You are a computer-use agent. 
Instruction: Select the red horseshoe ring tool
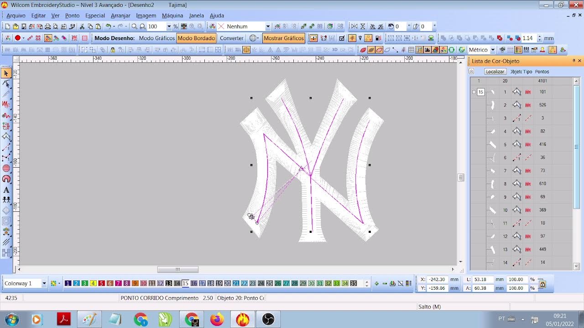click(6, 179)
